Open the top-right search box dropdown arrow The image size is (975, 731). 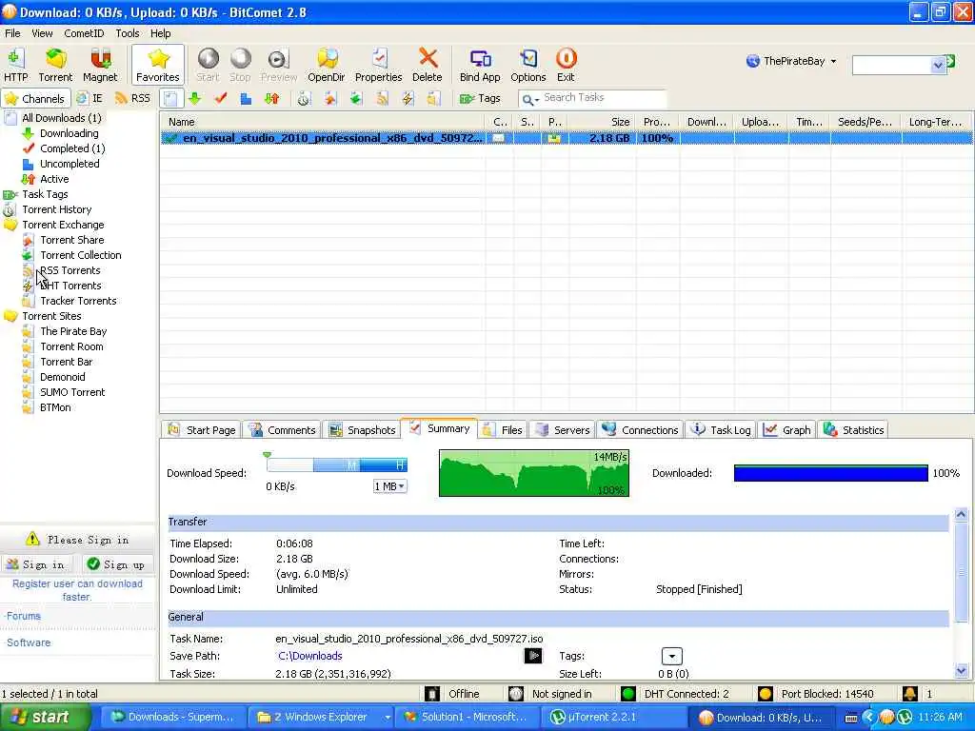pyautogui.click(x=938, y=65)
